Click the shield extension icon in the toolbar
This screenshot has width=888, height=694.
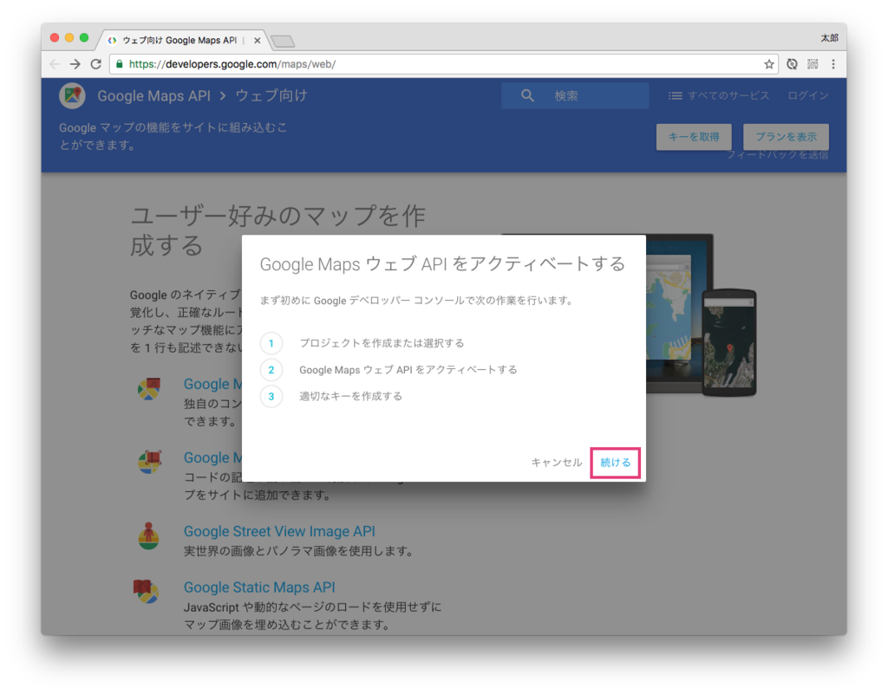pyautogui.click(x=791, y=63)
